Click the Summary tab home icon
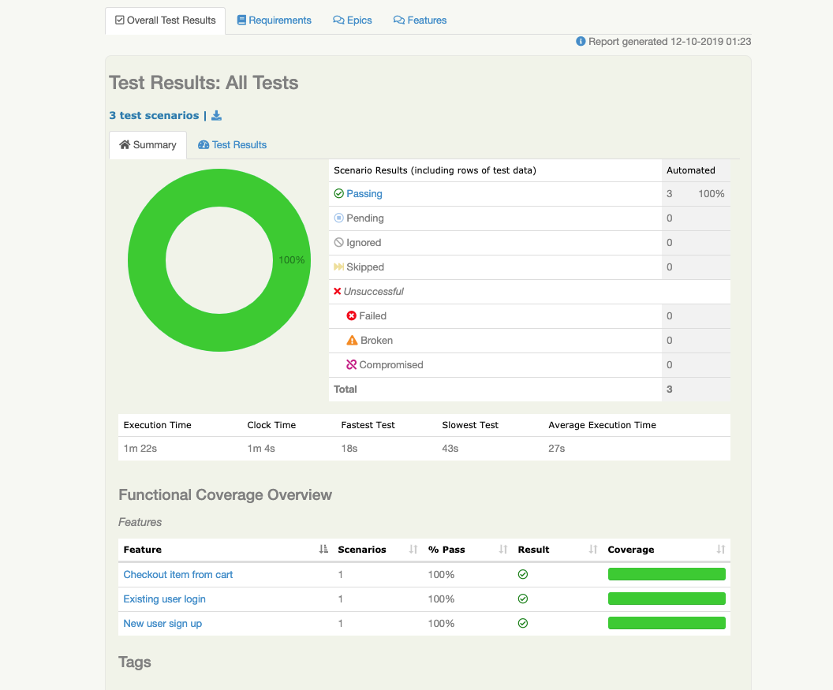833x690 pixels. point(125,144)
